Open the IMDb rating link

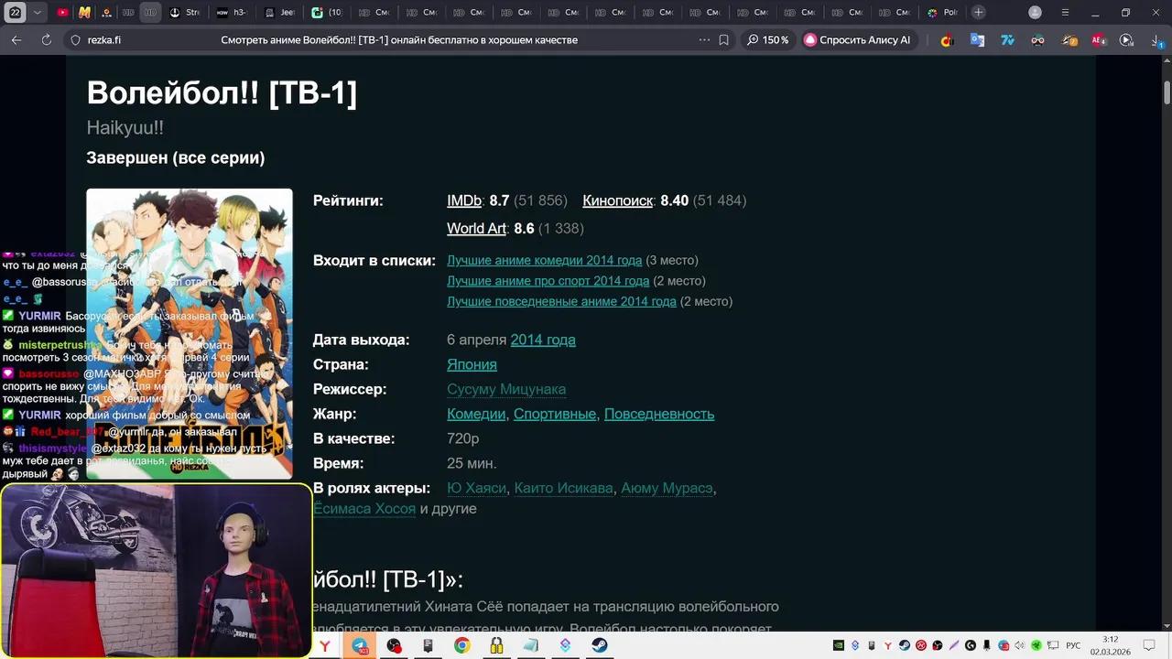[x=464, y=200]
